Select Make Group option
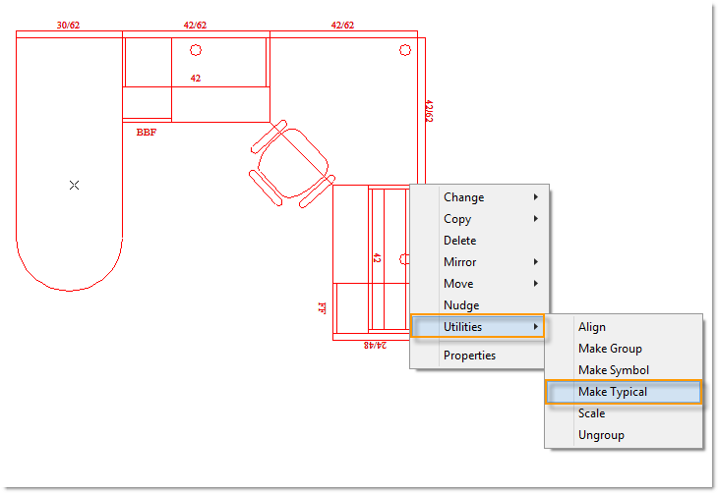This screenshot has width=718, height=493. pyautogui.click(x=624, y=349)
